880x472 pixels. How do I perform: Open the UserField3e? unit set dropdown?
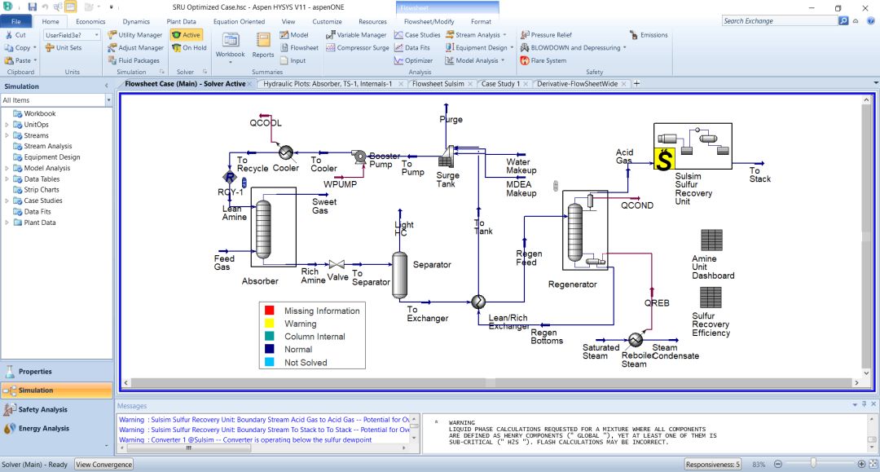[x=96, y=35]
